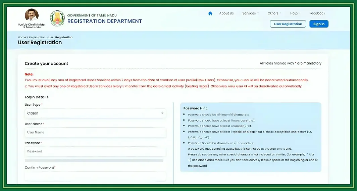The height and width of the screenshot is (191, 357).
Task: Click the Registration Department title text
Action: pos(104,21)
